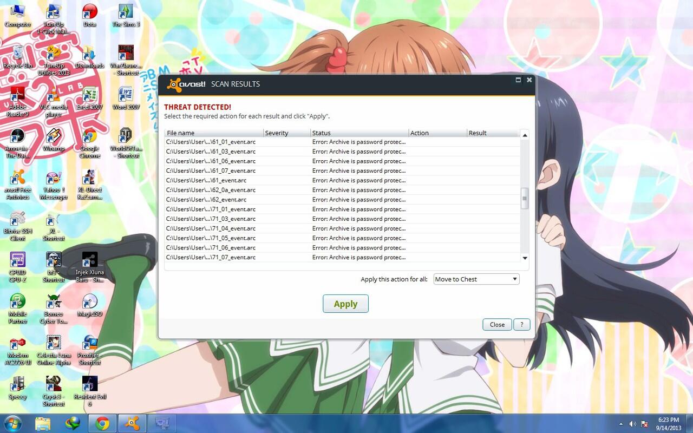Sort results by Severity column
Screen dimensions: 693x433
coord(287,133)
